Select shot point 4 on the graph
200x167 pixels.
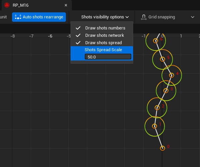pyautogui.click(x=172, y=75)
